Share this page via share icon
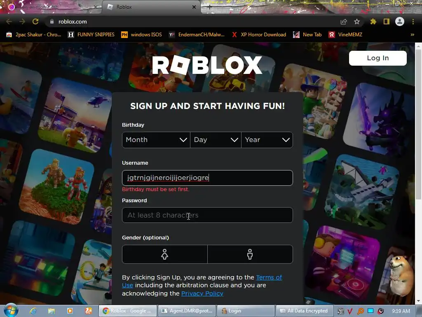This screenshot has width=422, height=317. 344,21
